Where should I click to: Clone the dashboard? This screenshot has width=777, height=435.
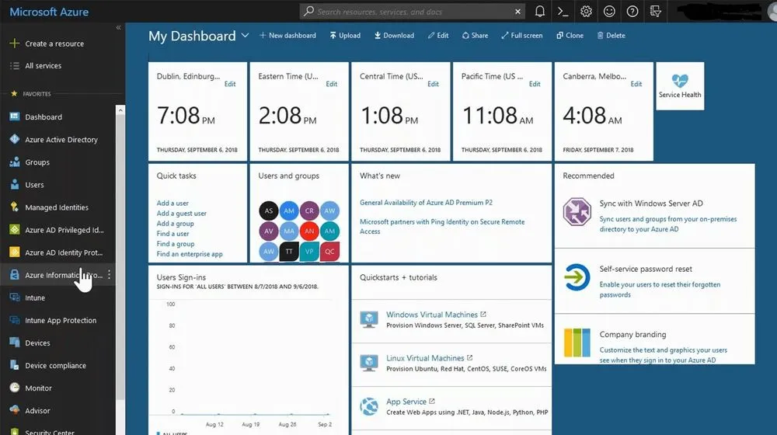pos(570,36)
